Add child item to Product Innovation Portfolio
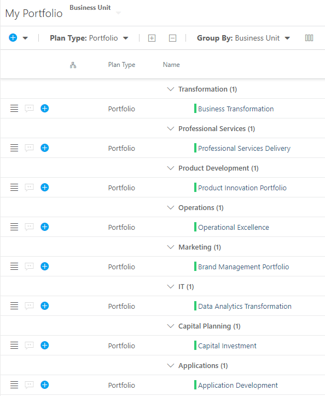 coord(45,188)
